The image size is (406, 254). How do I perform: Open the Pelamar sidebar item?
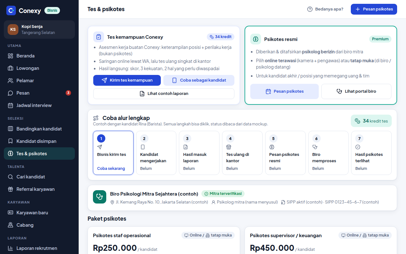[39, 81]
